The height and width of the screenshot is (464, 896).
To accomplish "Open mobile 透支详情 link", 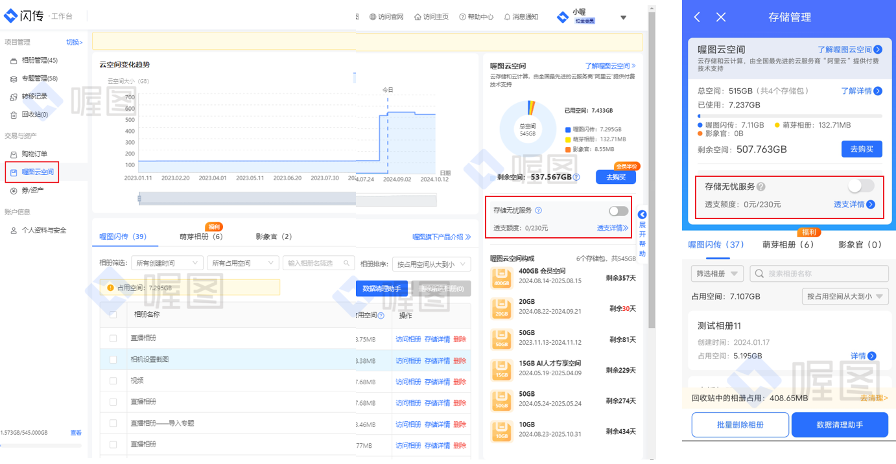I will coord(854,205).
